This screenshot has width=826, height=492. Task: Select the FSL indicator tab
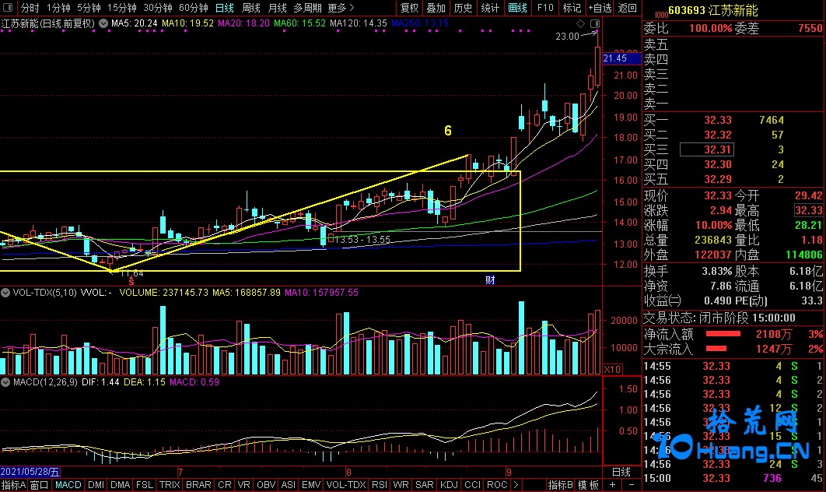click(x=145, y=485)
